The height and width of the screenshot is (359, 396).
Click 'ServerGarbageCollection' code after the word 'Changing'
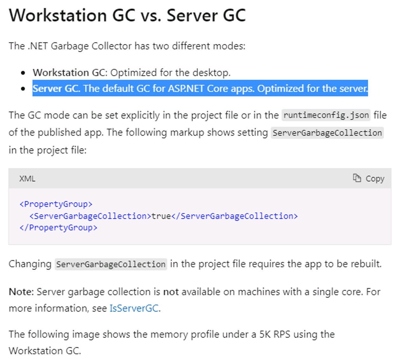(111, 264)
